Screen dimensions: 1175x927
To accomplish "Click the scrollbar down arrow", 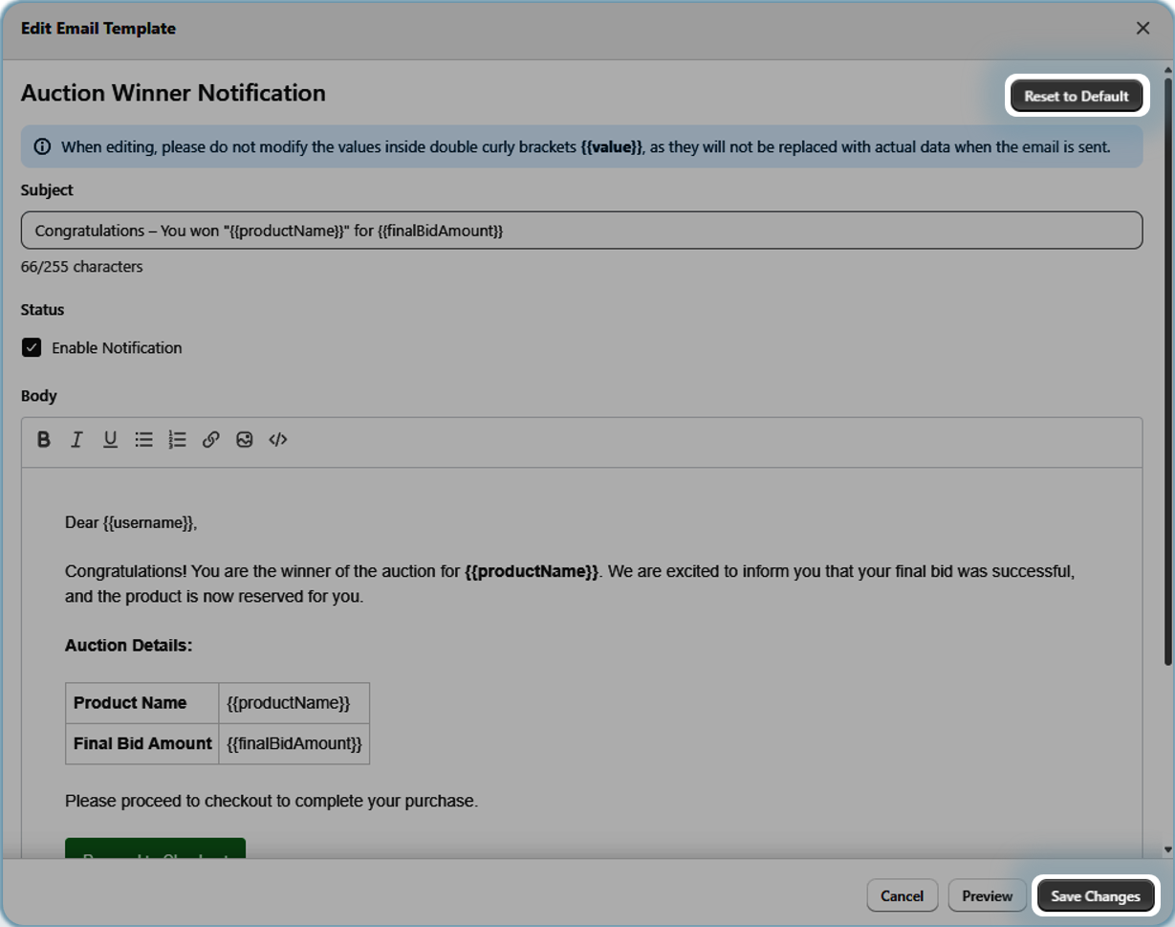I will pyautogui.click(x=1167, y=850).
